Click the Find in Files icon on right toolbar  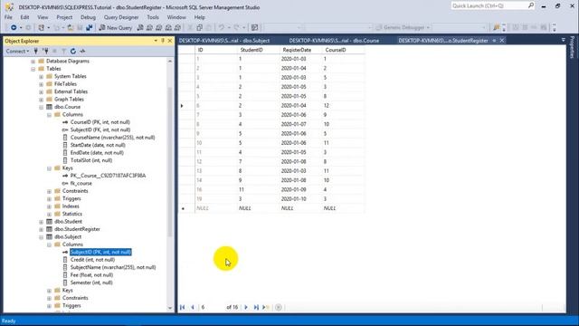click(497, 28)
